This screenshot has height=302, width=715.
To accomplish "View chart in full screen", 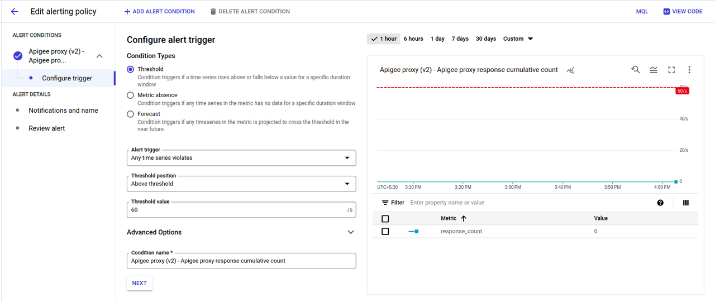I will click(x=671, y=70).
